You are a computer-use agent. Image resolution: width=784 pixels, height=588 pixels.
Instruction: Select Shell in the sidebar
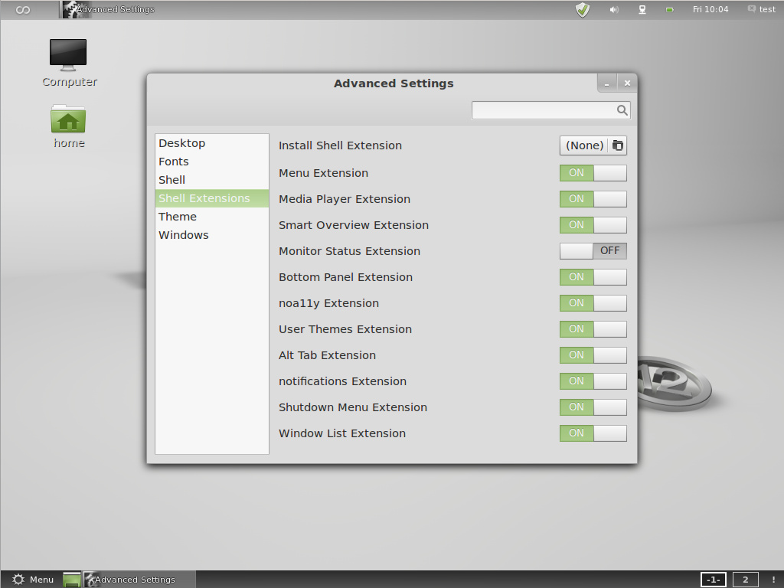click(x=211, y=180)
